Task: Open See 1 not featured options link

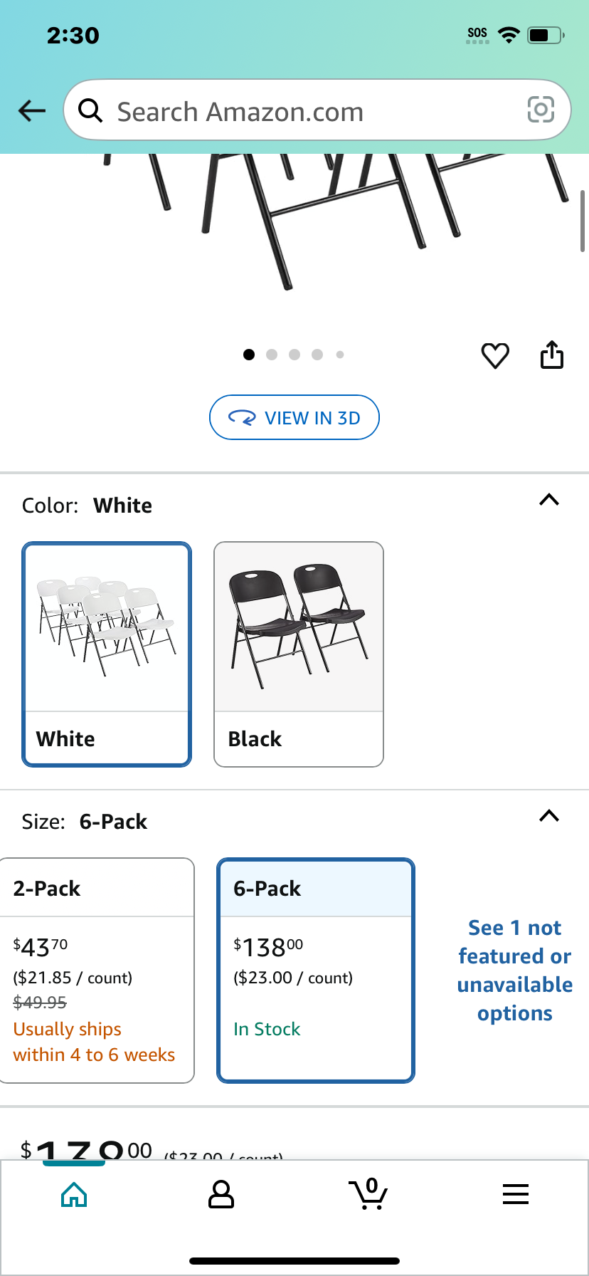Action: click(515, 971)
